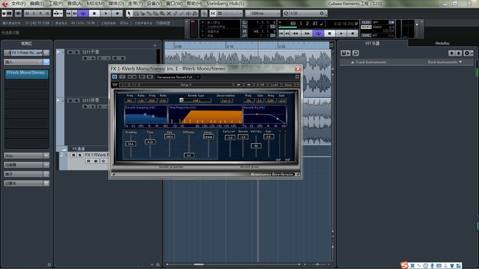Click Record button in top toolbar

(117, 13)
